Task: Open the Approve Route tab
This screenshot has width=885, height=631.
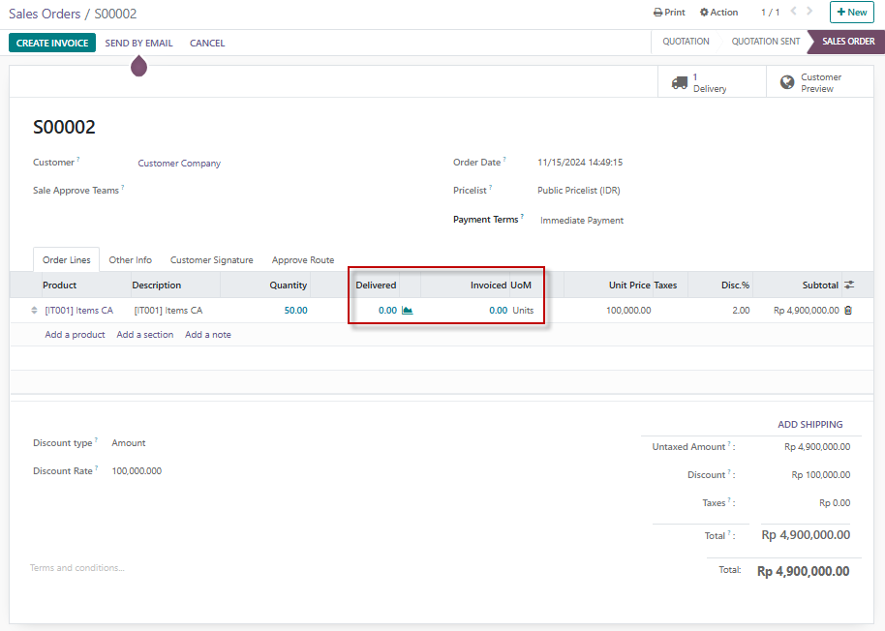Action: (302, 260)
